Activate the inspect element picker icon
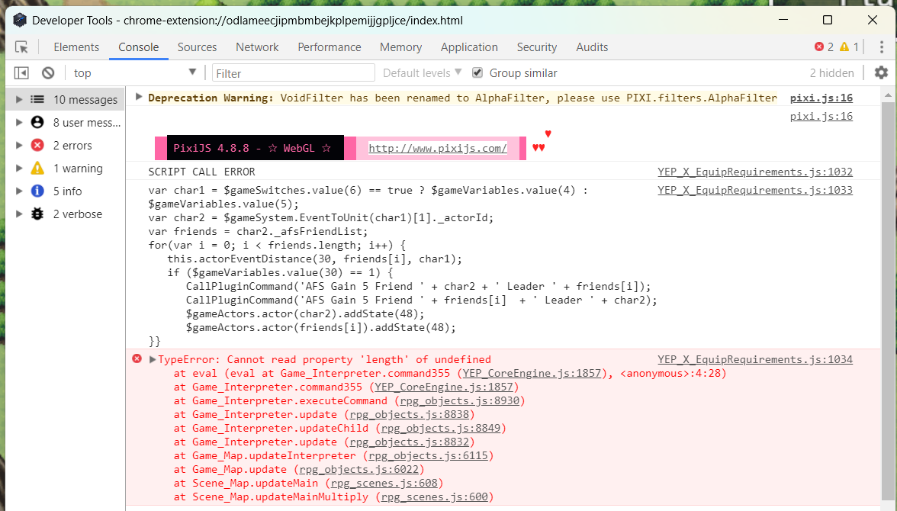The image size is (897, 511). [21, 47]
